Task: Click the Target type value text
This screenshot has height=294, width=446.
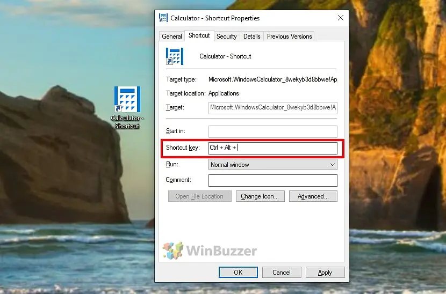Action: [273, 79]
